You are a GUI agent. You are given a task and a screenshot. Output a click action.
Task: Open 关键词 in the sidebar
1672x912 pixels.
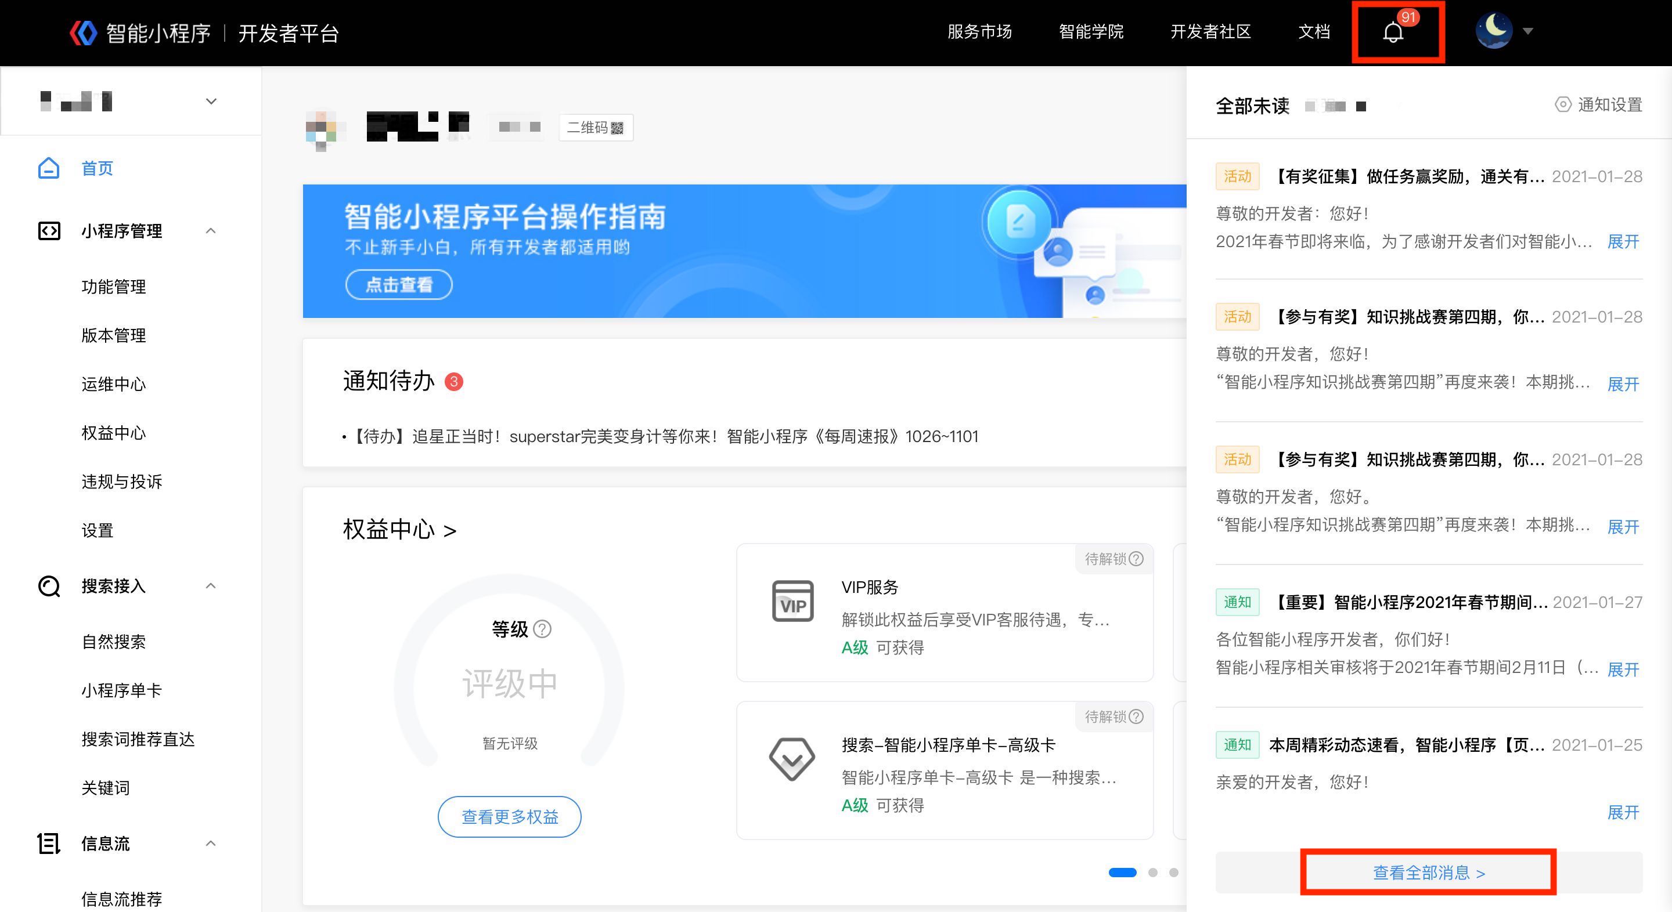click(x=106, y=787)
